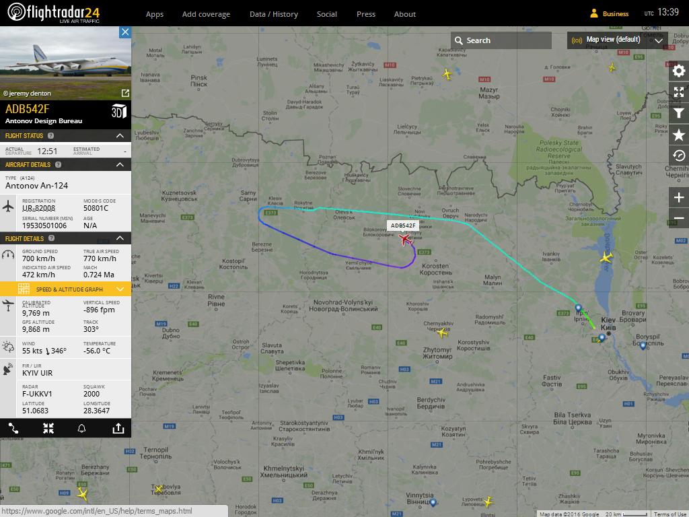Open bookmarks star icon
Screen dimensions: 689x517
[x=679, y=135]
